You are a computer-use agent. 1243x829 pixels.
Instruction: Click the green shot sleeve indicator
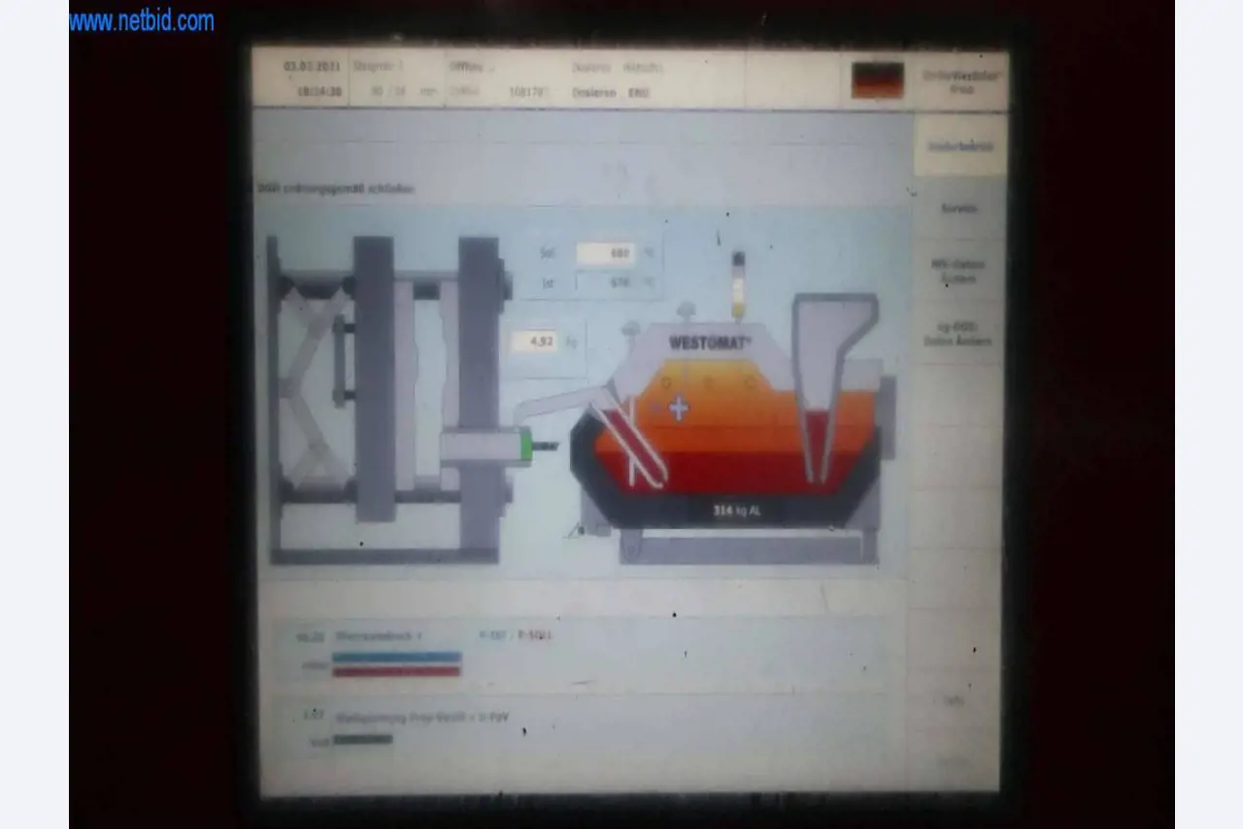tap(525, 447)
